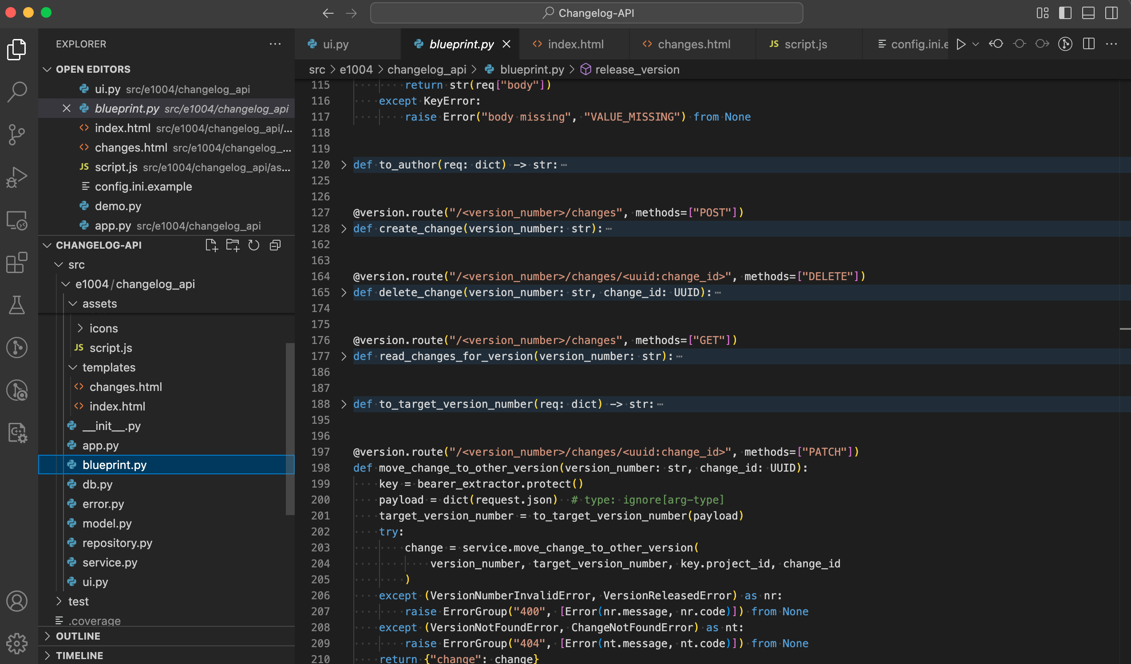Run the Python file with play button

[x=961, y=44]
